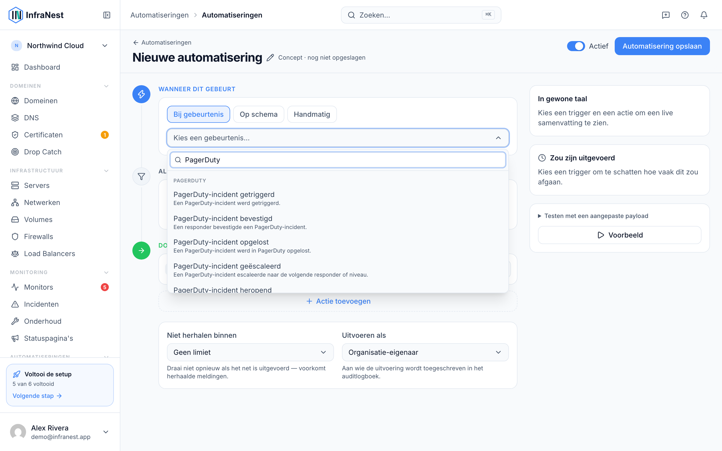Screen dimensions: 722x451
Task: Edit automation name with pencil icon
Action: tap(270, 58)
